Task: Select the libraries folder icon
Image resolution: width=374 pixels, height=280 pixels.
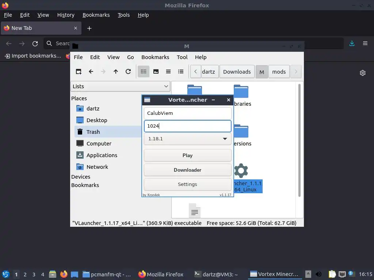Action: (241, 92)
